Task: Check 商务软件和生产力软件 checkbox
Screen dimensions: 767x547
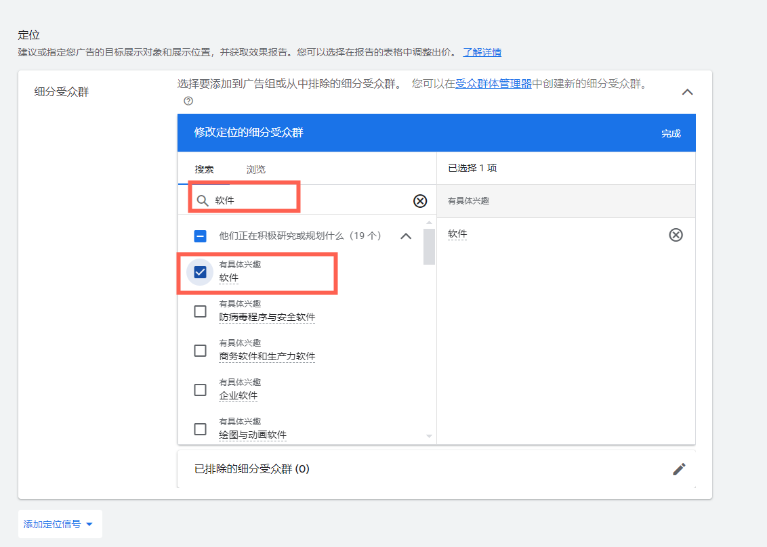Action: 200,351
